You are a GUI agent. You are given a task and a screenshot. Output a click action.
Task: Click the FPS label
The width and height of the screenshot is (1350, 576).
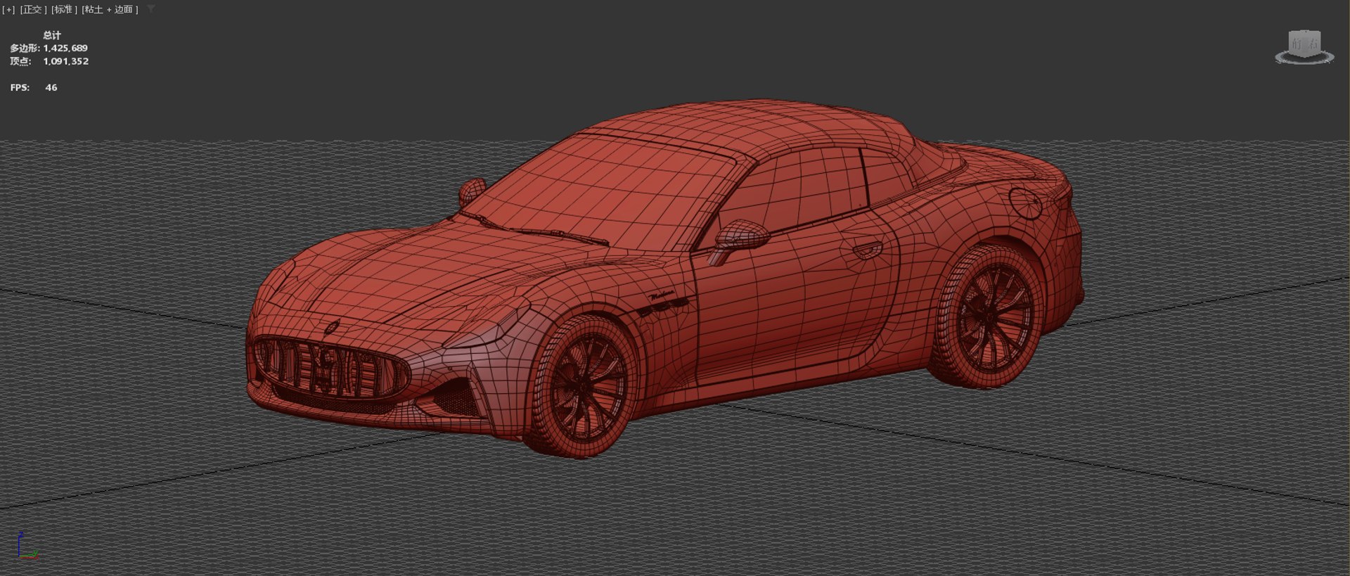pyautogui.click(x=20, y=88)
